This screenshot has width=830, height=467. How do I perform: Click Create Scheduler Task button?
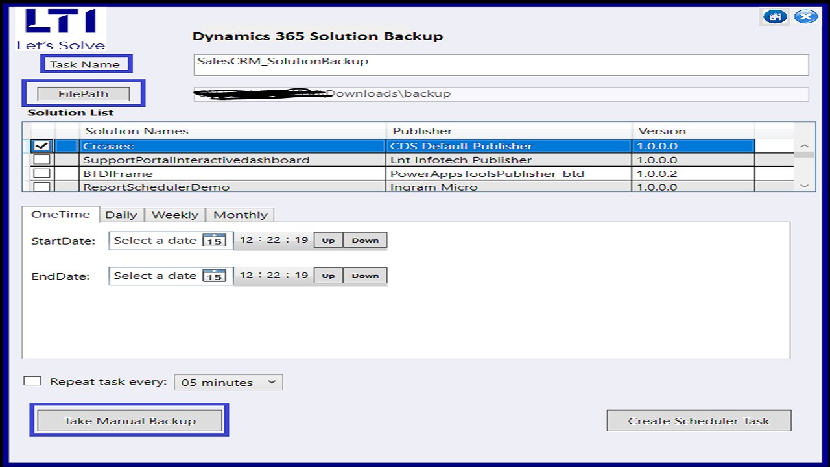coord(699,421)
